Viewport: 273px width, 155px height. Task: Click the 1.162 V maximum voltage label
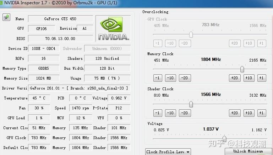pyautogui.click(x=259, y=130)
